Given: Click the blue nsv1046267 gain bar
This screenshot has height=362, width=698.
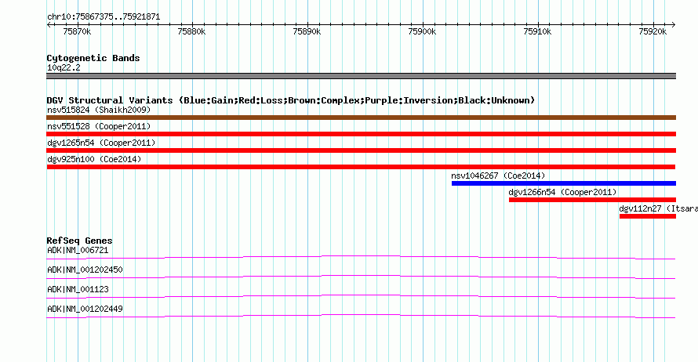Looking at the screenshot, I should coord(564,183).
